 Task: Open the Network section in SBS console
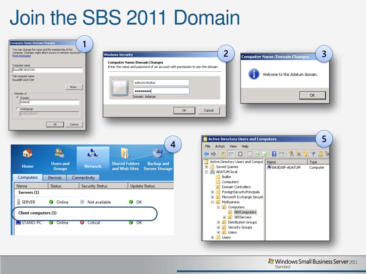click(93, 158)
